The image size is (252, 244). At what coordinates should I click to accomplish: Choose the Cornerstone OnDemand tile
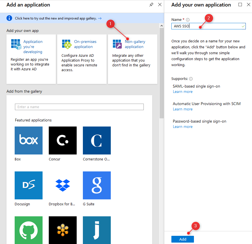point(97,140)
